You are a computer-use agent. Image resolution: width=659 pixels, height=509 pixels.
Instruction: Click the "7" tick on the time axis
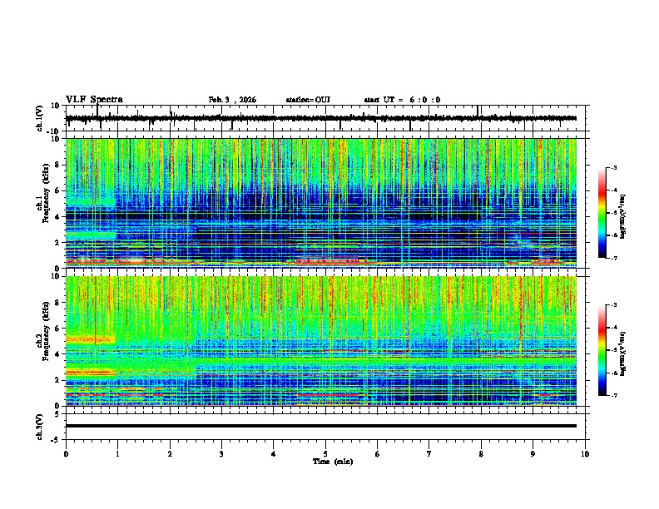pyautogui.click(x=429, y=454)
